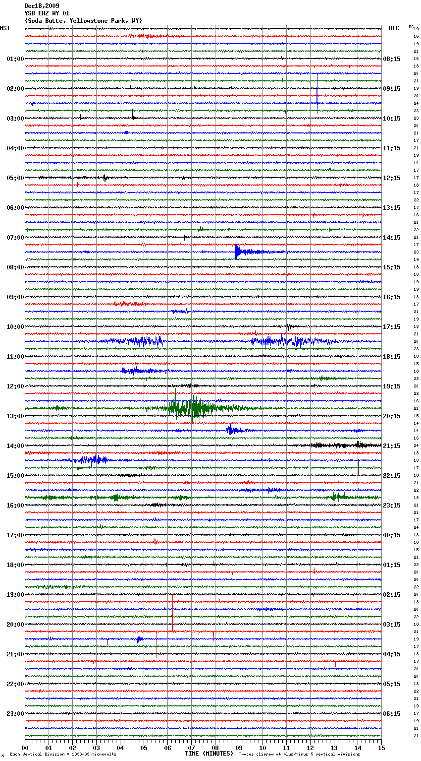This screenshot has width=421, height=761.
Task: Click the UTC time label "17:15"
Action: [392, 327]
